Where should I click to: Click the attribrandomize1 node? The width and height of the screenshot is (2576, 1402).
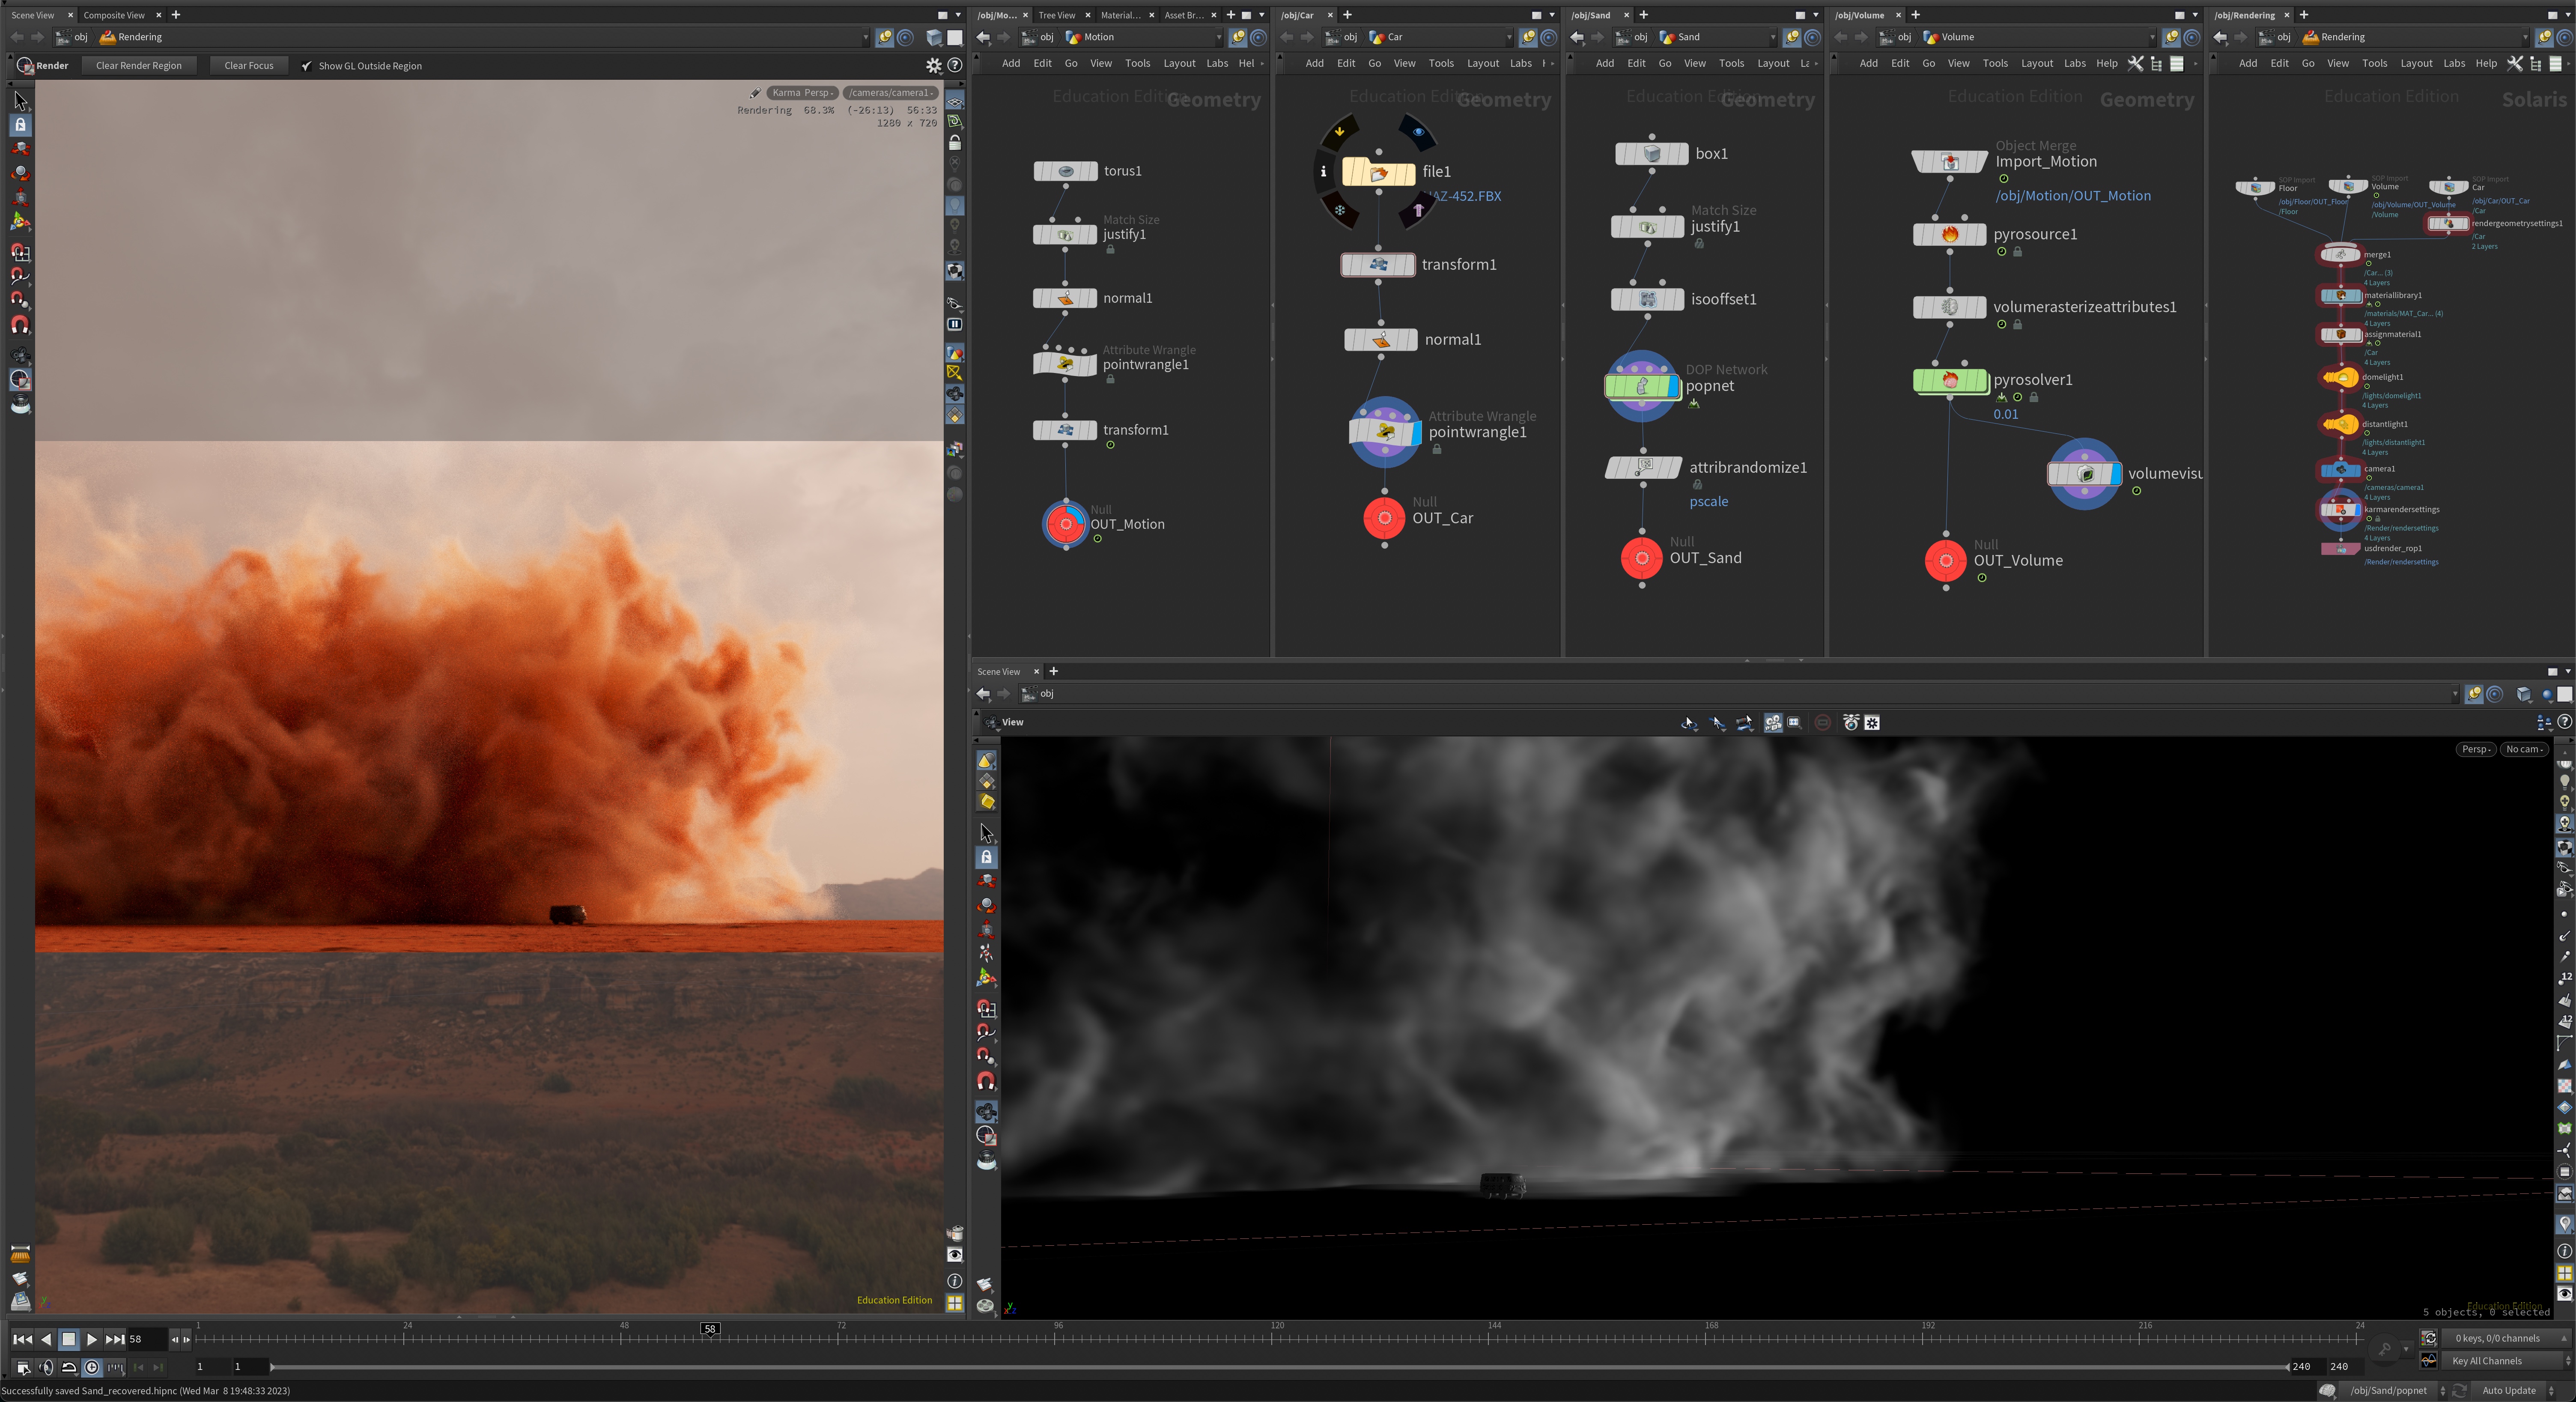1643,467
